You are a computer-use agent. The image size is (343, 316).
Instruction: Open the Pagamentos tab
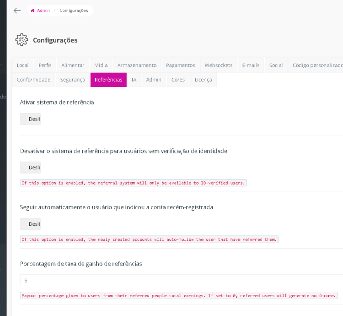pos(180,65)
